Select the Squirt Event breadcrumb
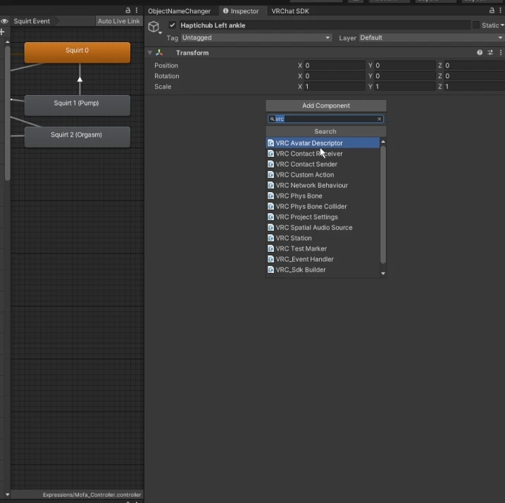Viewport: 505px width, 503px height. [32, 21]
